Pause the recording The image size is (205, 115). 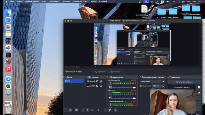pos(199,87)
